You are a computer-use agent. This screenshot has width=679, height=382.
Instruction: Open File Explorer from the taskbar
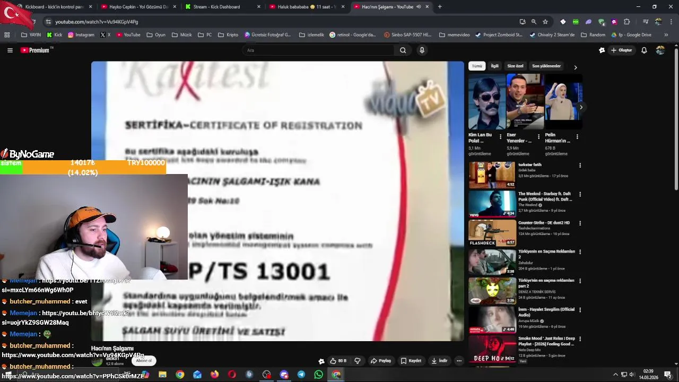click(x=162, y=375)
